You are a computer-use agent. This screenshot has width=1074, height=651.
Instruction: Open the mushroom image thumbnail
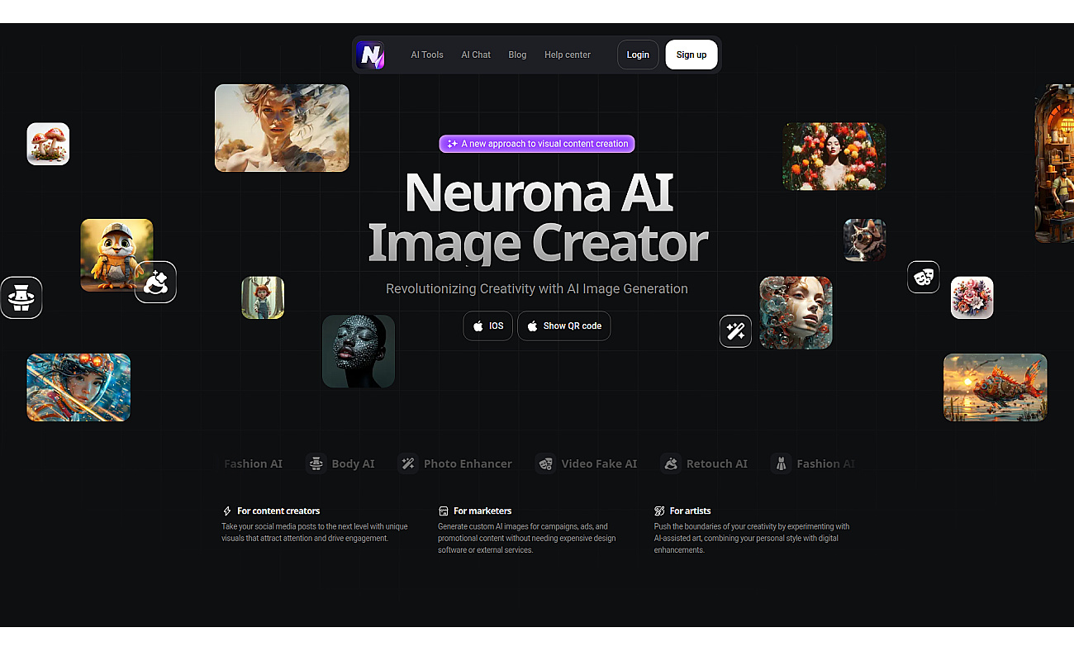click(48, 144)
